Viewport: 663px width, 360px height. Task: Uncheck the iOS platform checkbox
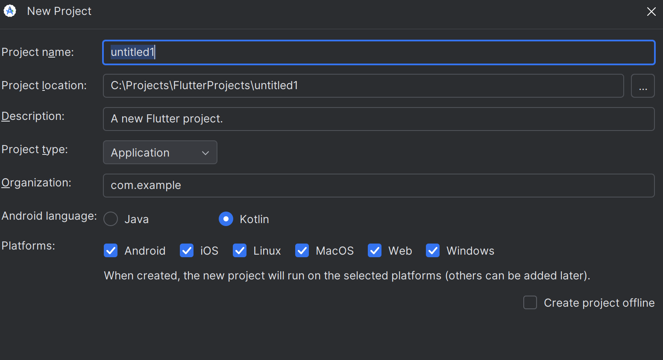187,250
